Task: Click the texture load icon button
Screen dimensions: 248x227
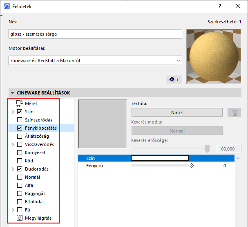Action: click(234, 112)
